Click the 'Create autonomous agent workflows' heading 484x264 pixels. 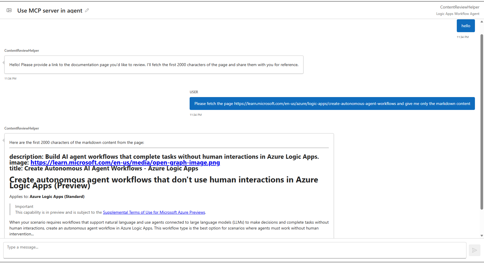click(164, 182)
